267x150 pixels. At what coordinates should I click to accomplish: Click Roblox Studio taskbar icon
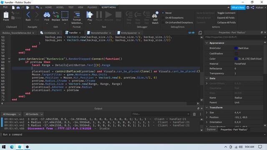point(20,147)
